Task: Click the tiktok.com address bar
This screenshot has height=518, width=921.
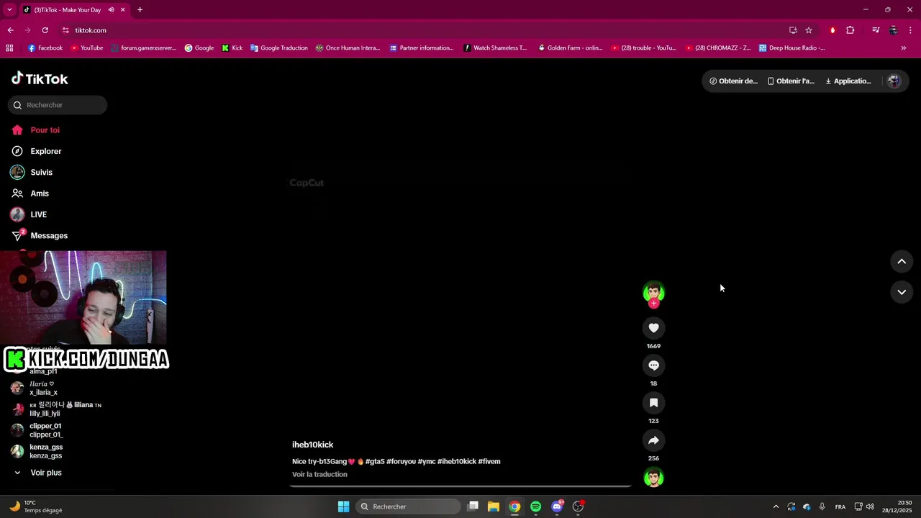Action: click(x=425, y=30)
